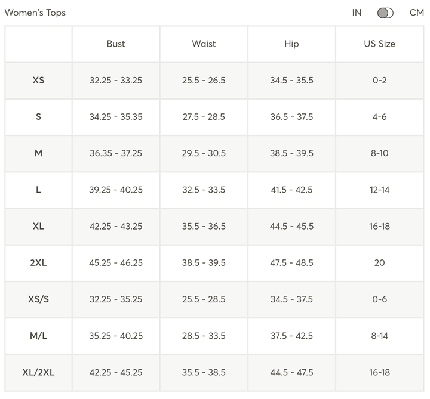Click the Bust column header
This screenshot has width=430, height=399.
116,44
